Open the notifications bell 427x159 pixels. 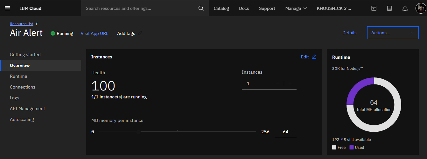[405, 8]
